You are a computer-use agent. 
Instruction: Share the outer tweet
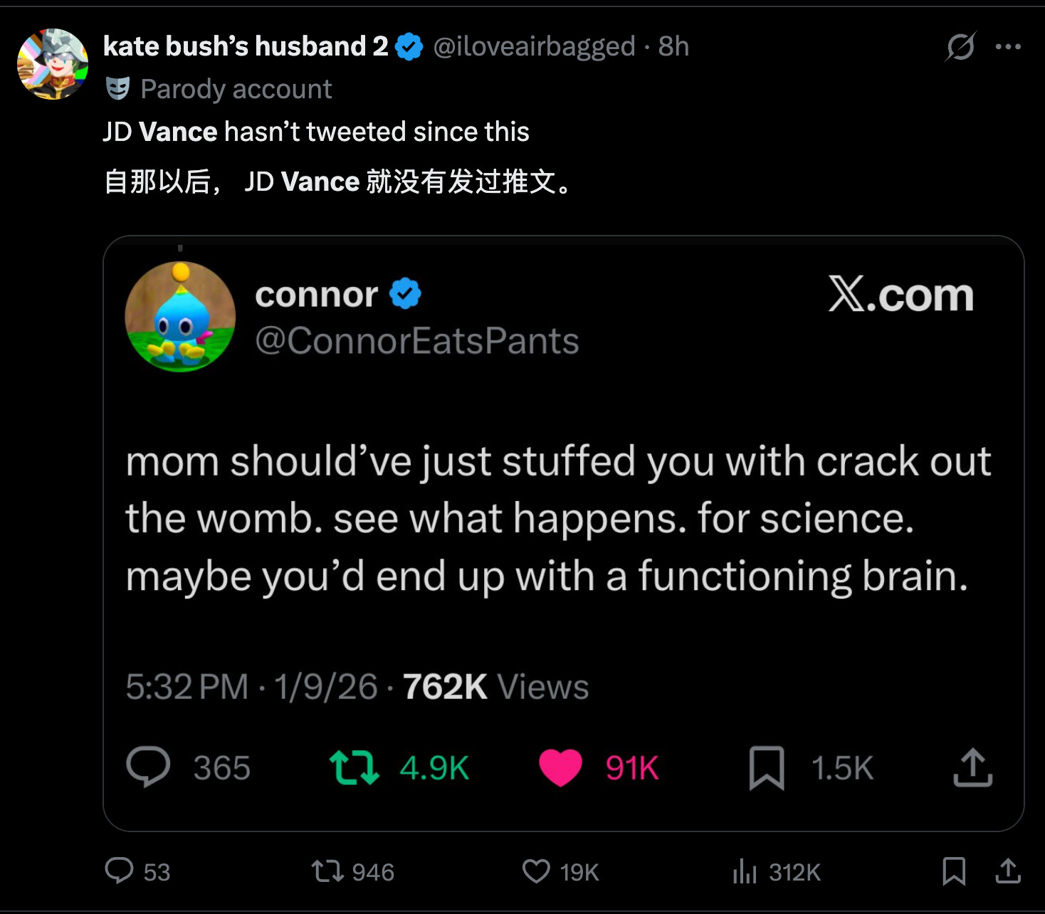(1008, 871)
